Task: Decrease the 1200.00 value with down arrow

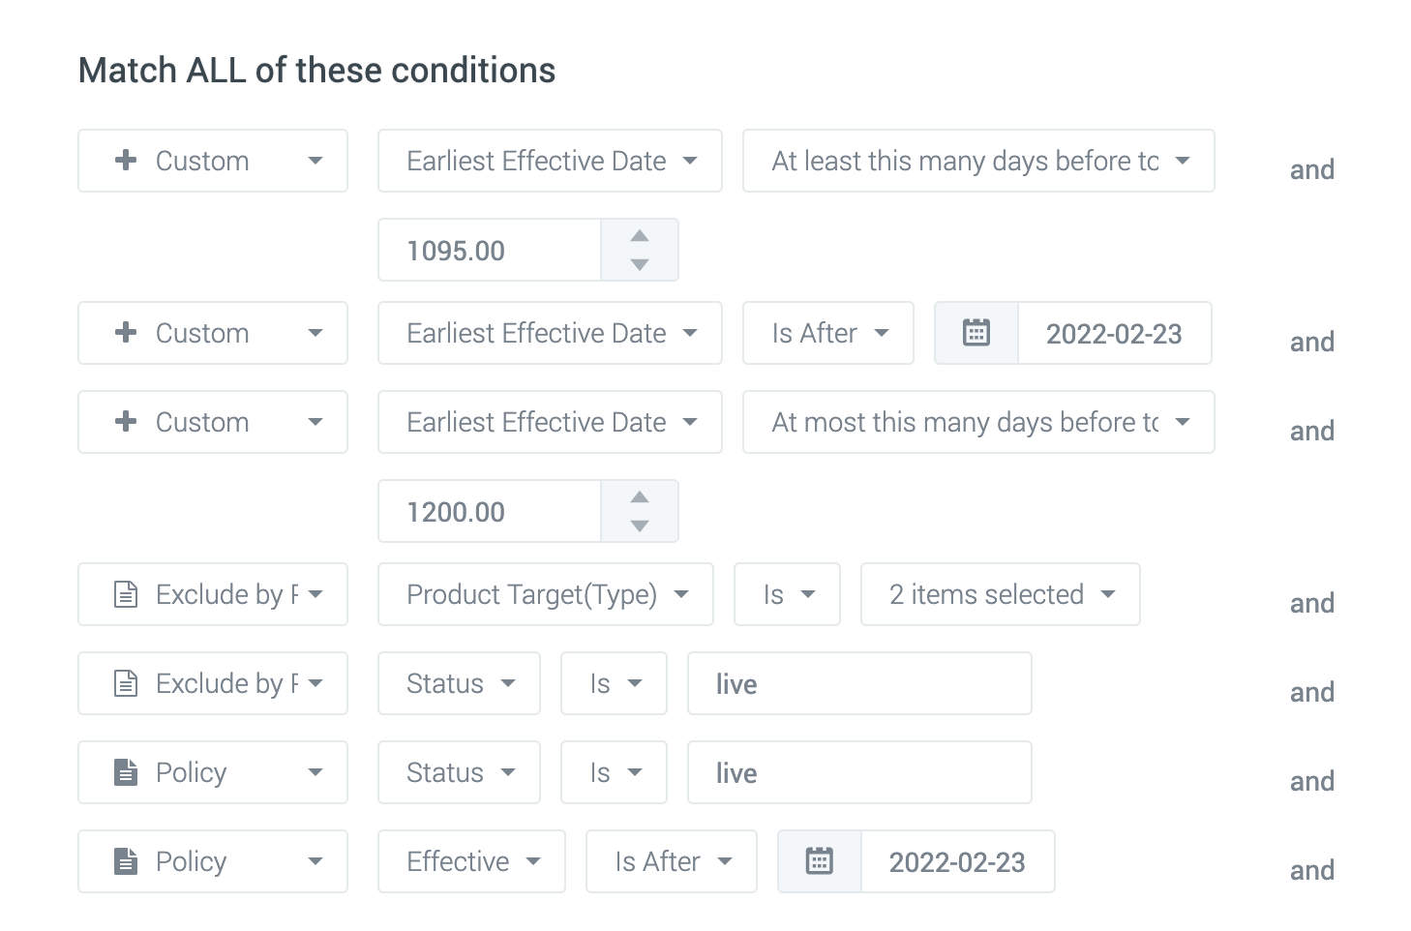Action: coord(640,526)
